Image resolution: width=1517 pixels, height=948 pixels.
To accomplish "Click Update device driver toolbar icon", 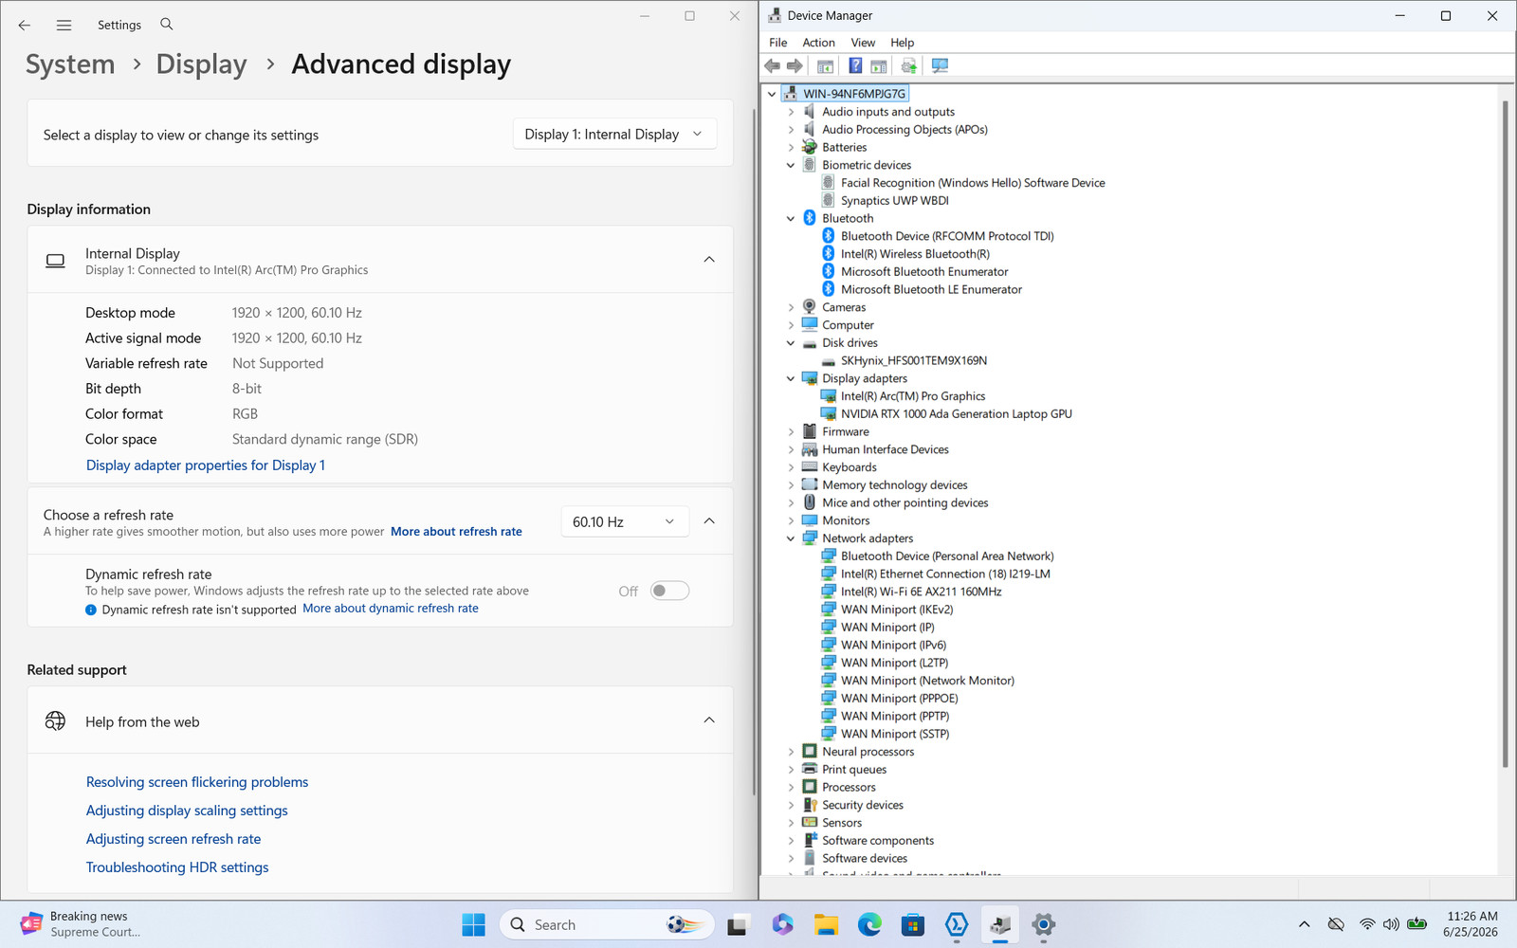I will (x=909, y=65).
